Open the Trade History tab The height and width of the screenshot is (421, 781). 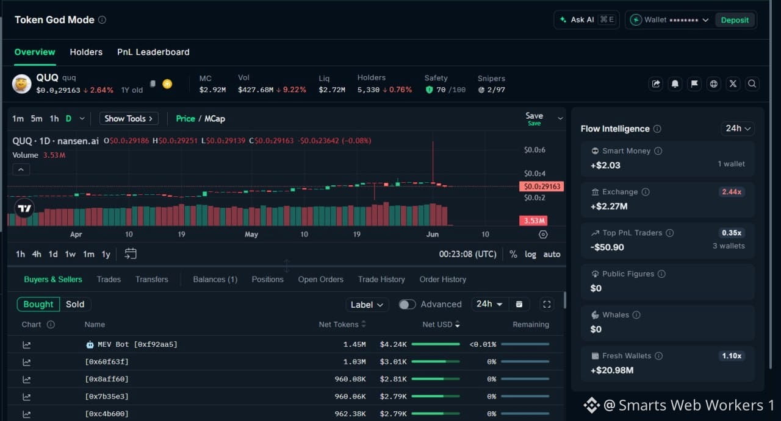pos(381,279)
